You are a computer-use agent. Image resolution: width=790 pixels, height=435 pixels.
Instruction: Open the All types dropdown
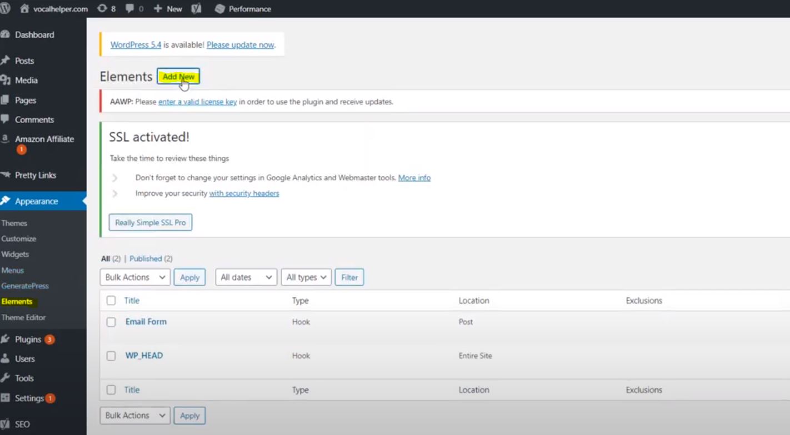click(306, 277)
